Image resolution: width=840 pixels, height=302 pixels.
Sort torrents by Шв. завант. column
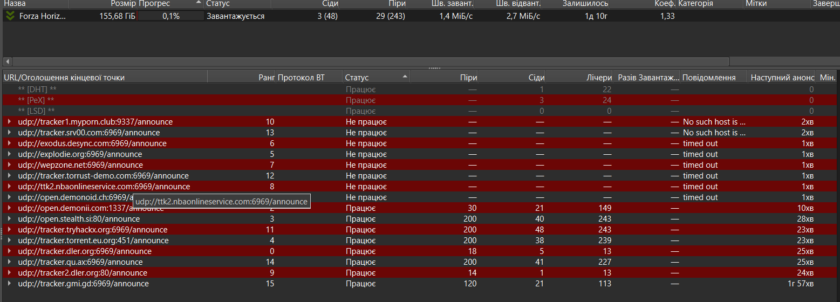pos(440,4)
